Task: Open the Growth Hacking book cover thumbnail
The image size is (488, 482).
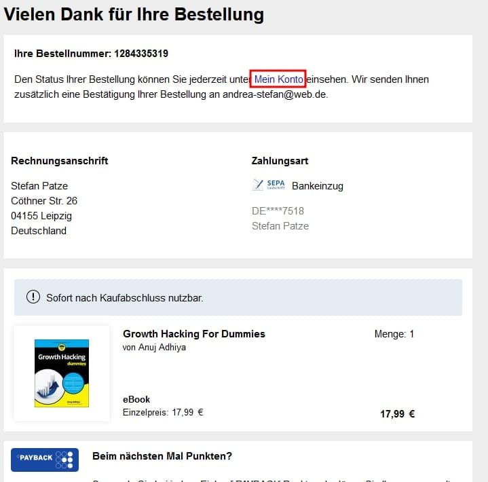Action: pos(62,373)
